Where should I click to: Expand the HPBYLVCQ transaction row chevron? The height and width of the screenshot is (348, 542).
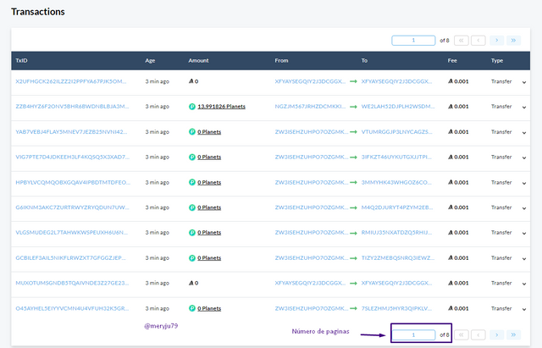tap(523, 182)
